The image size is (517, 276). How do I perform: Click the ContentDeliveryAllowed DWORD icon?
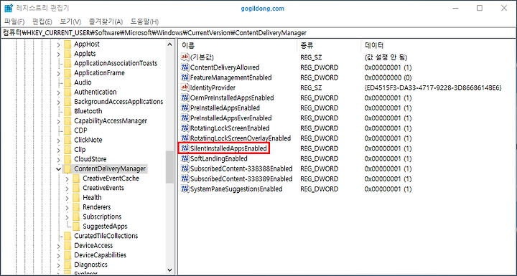(185, 67)
